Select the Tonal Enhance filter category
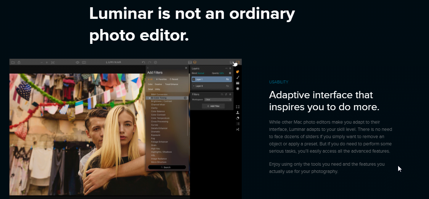429x199 pixels. coord(172,84)
